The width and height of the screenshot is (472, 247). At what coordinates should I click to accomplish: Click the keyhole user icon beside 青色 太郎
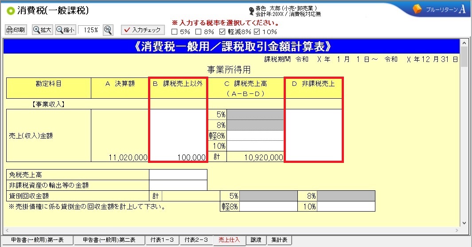point(251,11)
